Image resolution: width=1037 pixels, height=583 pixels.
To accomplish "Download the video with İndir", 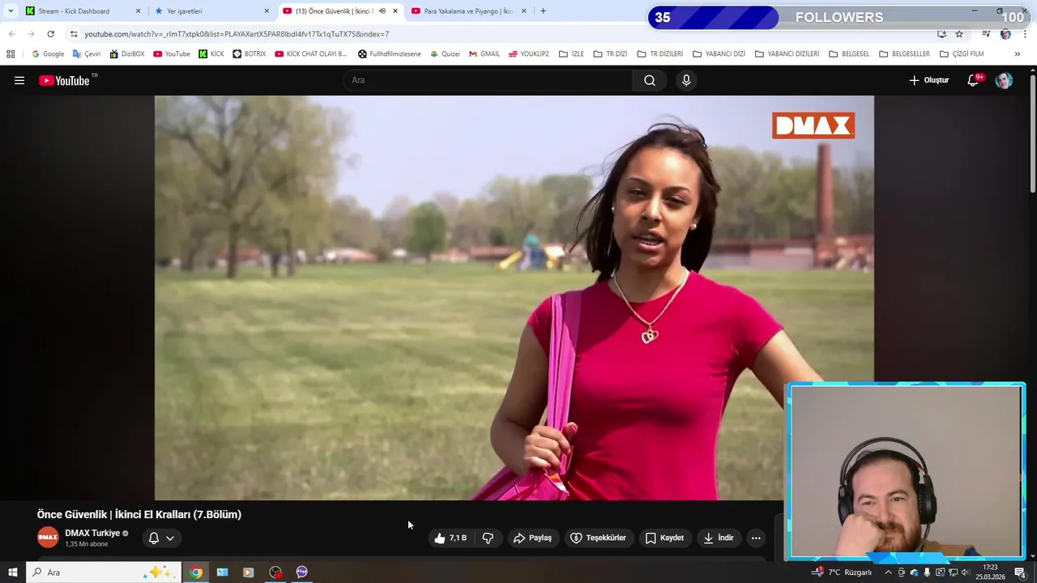I will pyautogui.click(x=718, y=538).
